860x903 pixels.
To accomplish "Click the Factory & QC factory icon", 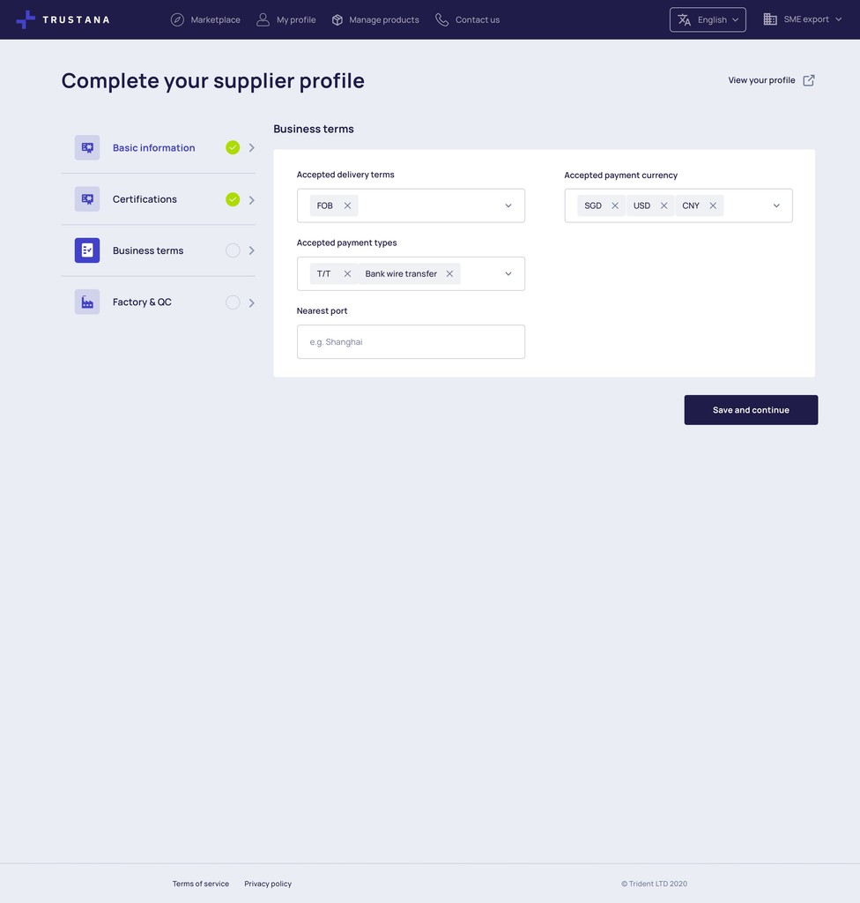I will click(87, 302).
